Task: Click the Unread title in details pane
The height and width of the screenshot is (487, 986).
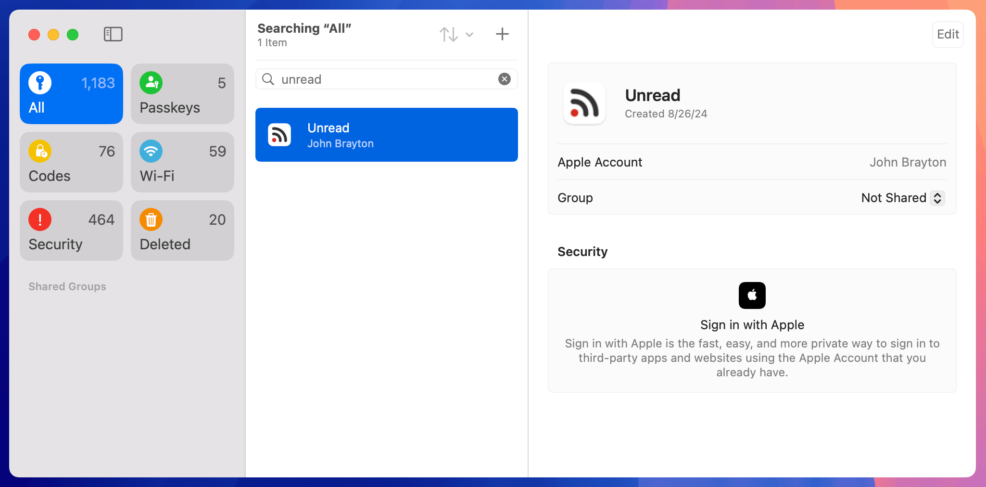Action: point(653,95)
